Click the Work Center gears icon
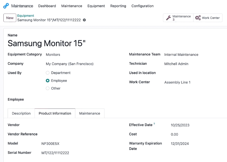Image resolution: width=227 pixels, height=162 pixels. pyautogui.click(x=198, y=18)
